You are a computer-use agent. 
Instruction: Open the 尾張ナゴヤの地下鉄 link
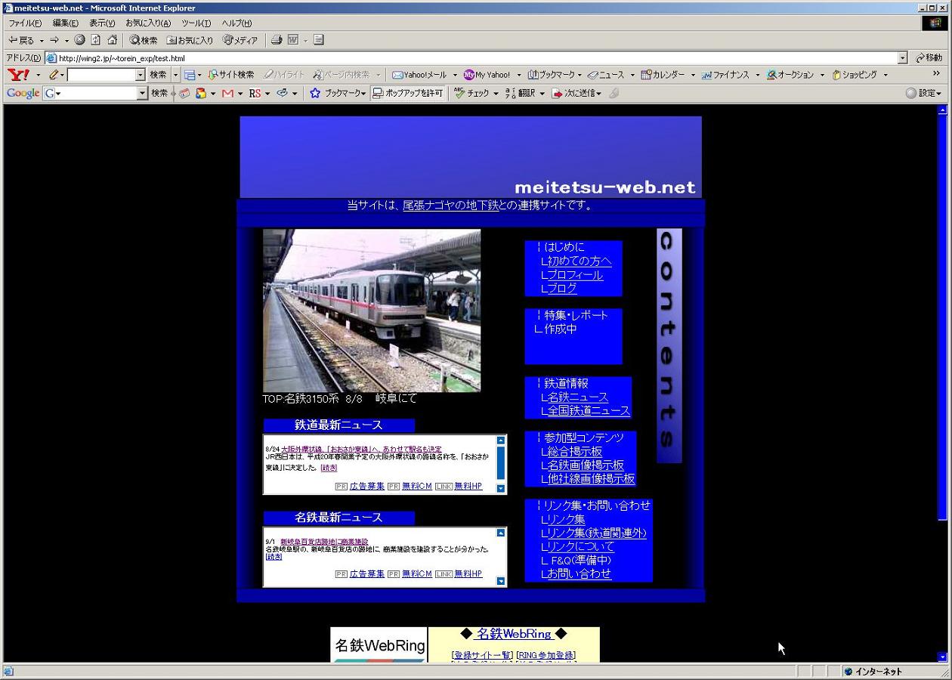[450, 205]
